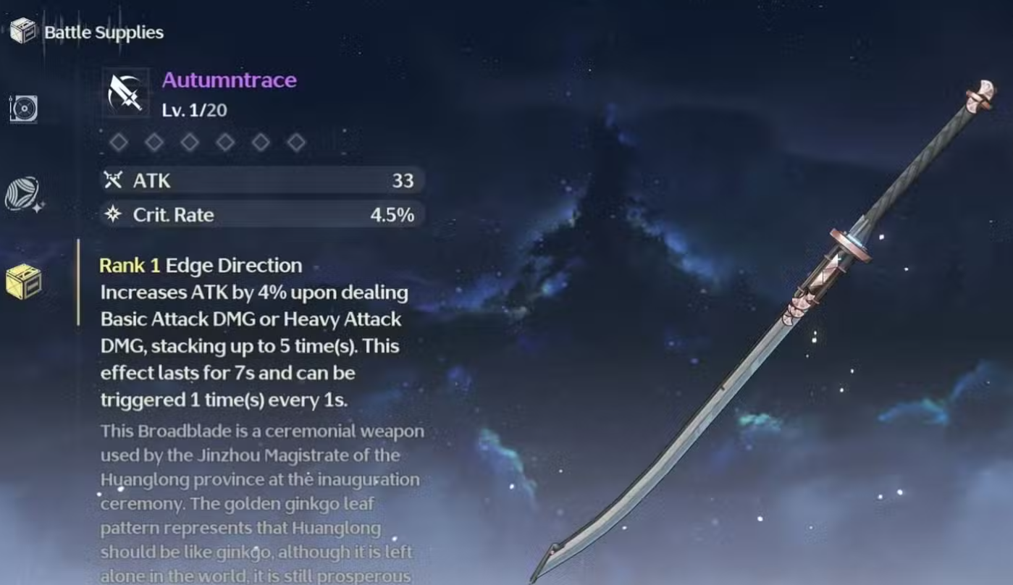Click the Lv. 1/20 level text

pos(194,110)
